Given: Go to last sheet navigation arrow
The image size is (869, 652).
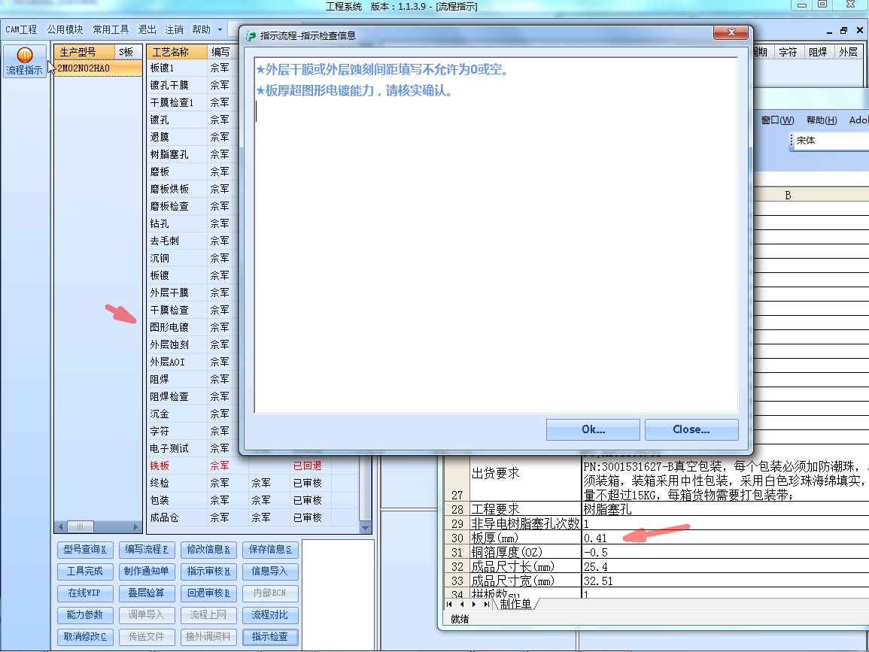Looking at the screenshot, I should [x=487, y=605].
